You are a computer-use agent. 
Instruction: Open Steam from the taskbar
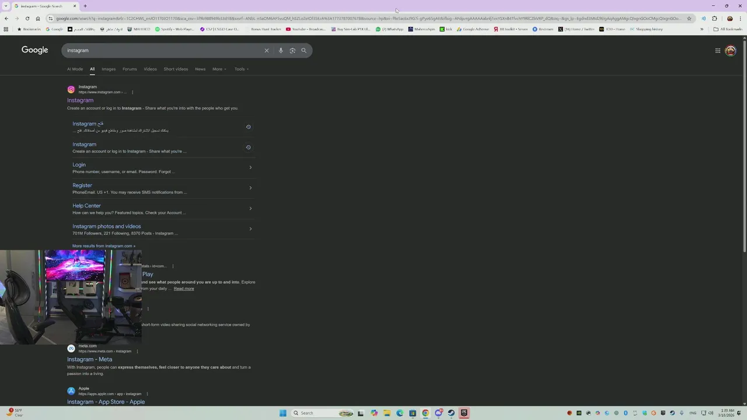[451, 413]
